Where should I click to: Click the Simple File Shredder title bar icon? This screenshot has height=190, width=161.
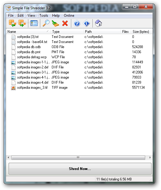(8, 8)
